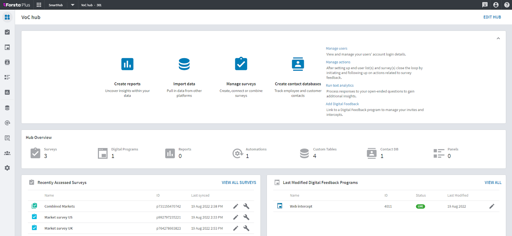512x236 pixels.
Task: Open the Combined Markets survey row
Action: click(141, 206)
